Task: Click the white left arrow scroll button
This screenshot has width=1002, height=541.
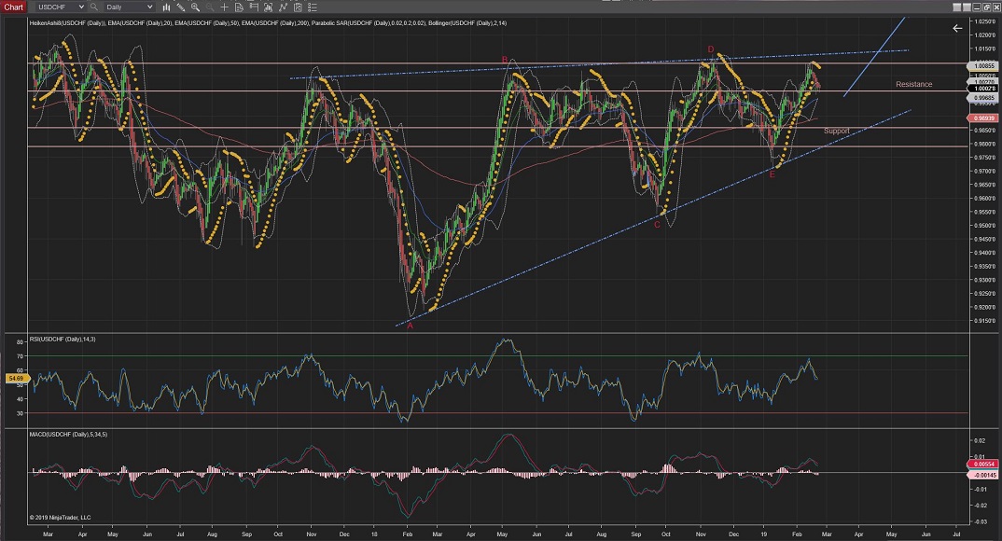Action: pyautogui.click(x=957, y=28)
